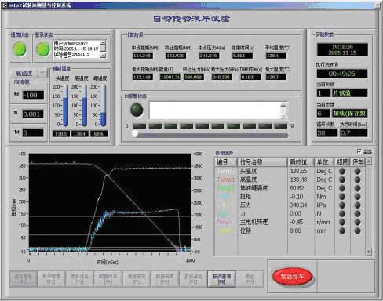
Task: Click the elapsed time display 00:49:26
Action: click(x=342, y=74)
